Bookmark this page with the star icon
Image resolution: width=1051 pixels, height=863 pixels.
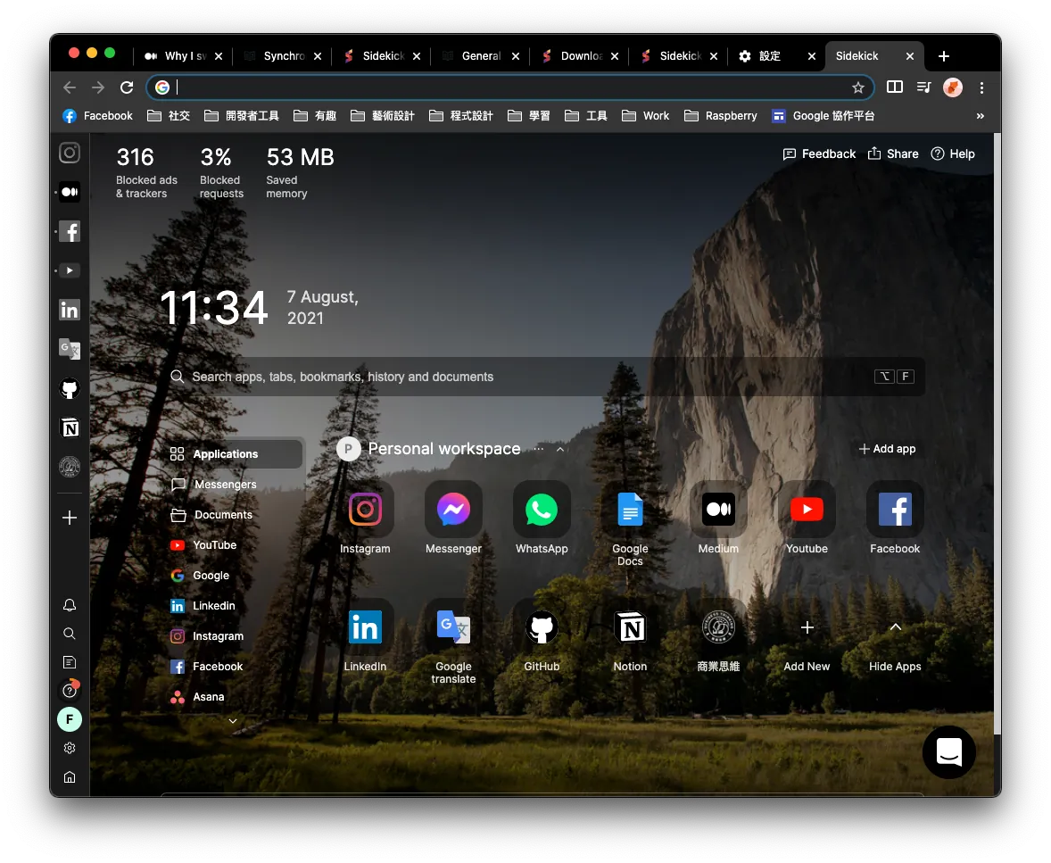pyautogui.click(x=858, y=87)
